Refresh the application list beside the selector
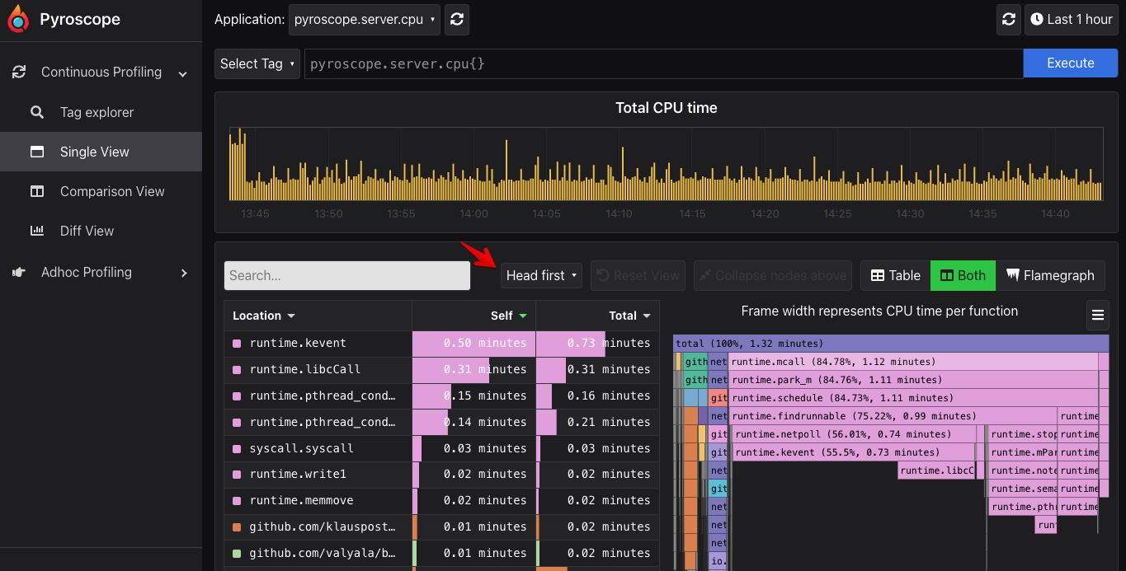The width and height of the screenshot is (1126, 571). (457, 20)
